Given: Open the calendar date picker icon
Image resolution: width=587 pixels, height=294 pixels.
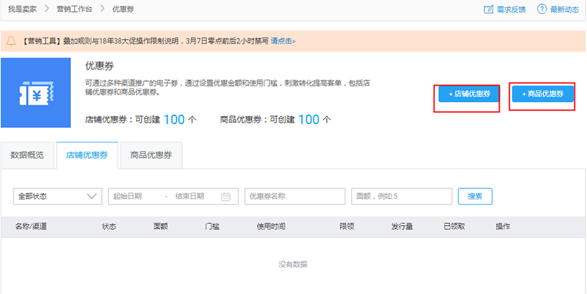Looking at the screenshot, I should pyautogui.click(x=225, y=196).
